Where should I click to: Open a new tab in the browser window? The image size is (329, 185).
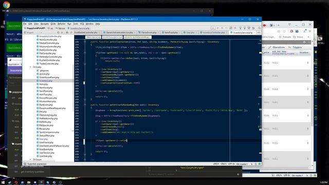279,25
